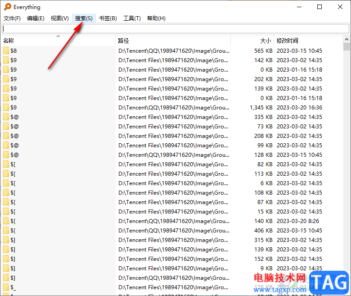Select the folder icon of the 9 KB $] row
The width and height of the screenshot is (351, 296).
pos(6,269)
